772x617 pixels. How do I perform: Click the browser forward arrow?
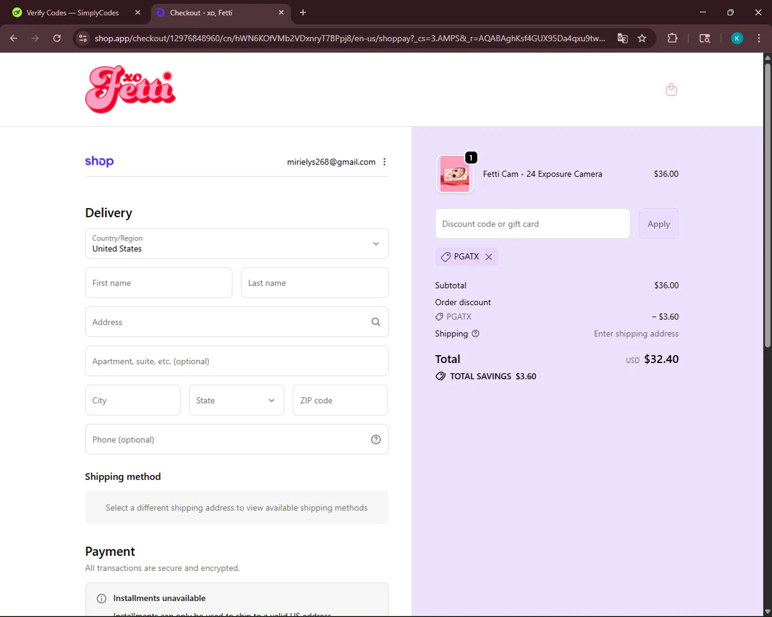35,38
